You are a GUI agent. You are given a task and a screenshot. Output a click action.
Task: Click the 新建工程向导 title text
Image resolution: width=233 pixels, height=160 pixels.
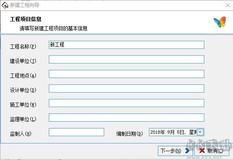(x=25, y=5)
